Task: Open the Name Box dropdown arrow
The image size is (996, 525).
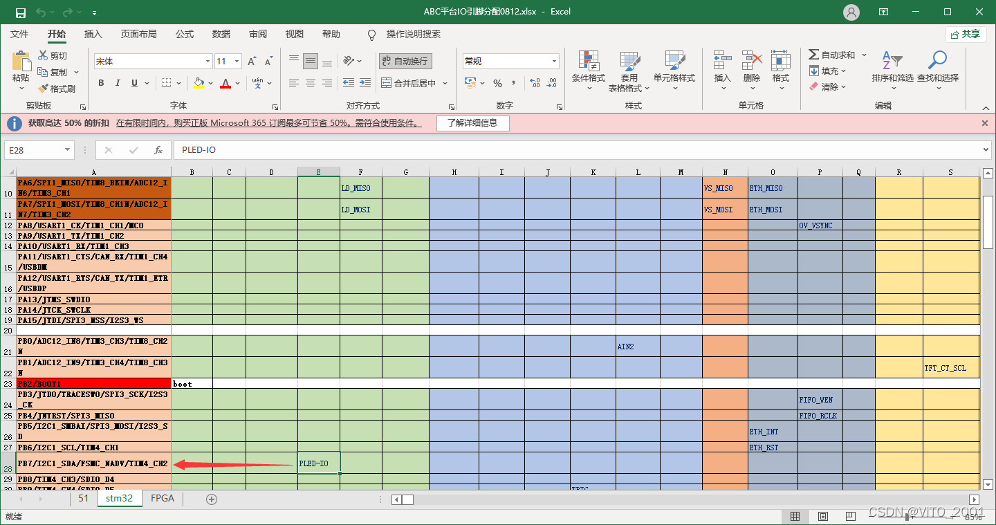Action: click(67, 150)
